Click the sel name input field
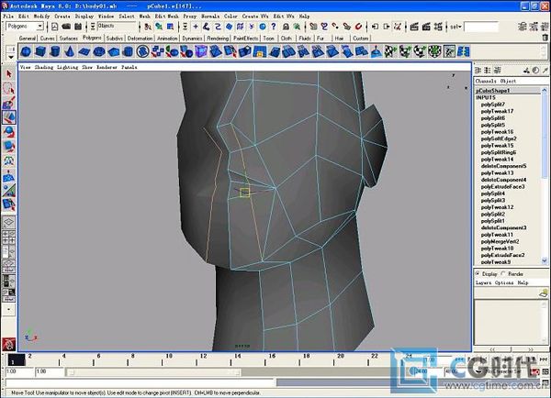The height and width of the screenshot is (398, 551). coord(481,27)
